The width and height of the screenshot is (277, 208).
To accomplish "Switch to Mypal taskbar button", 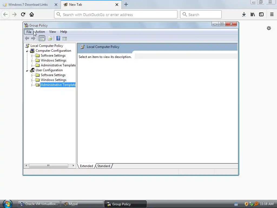I will 82,204.
